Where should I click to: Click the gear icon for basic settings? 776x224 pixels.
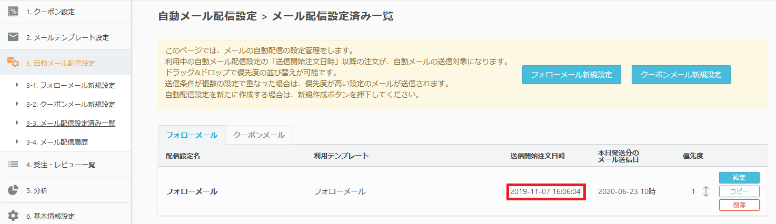[14, 216]
